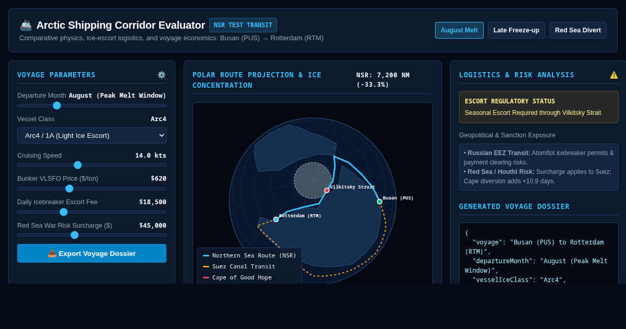Click the NSR TEST TRANSIT badge
The height and width of the screenshot is (329, 626).
(243, 25)
